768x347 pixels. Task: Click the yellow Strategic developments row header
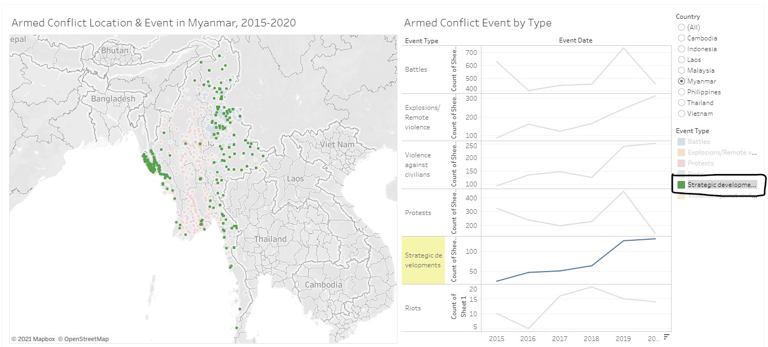423,259
